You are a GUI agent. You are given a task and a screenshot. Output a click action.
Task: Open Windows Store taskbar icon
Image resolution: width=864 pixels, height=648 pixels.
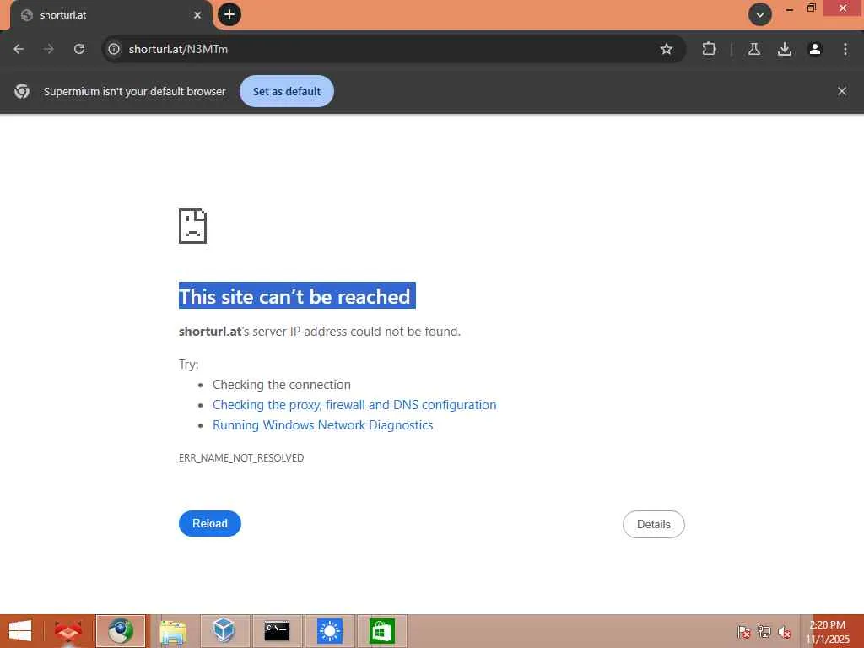click(382, 631)
